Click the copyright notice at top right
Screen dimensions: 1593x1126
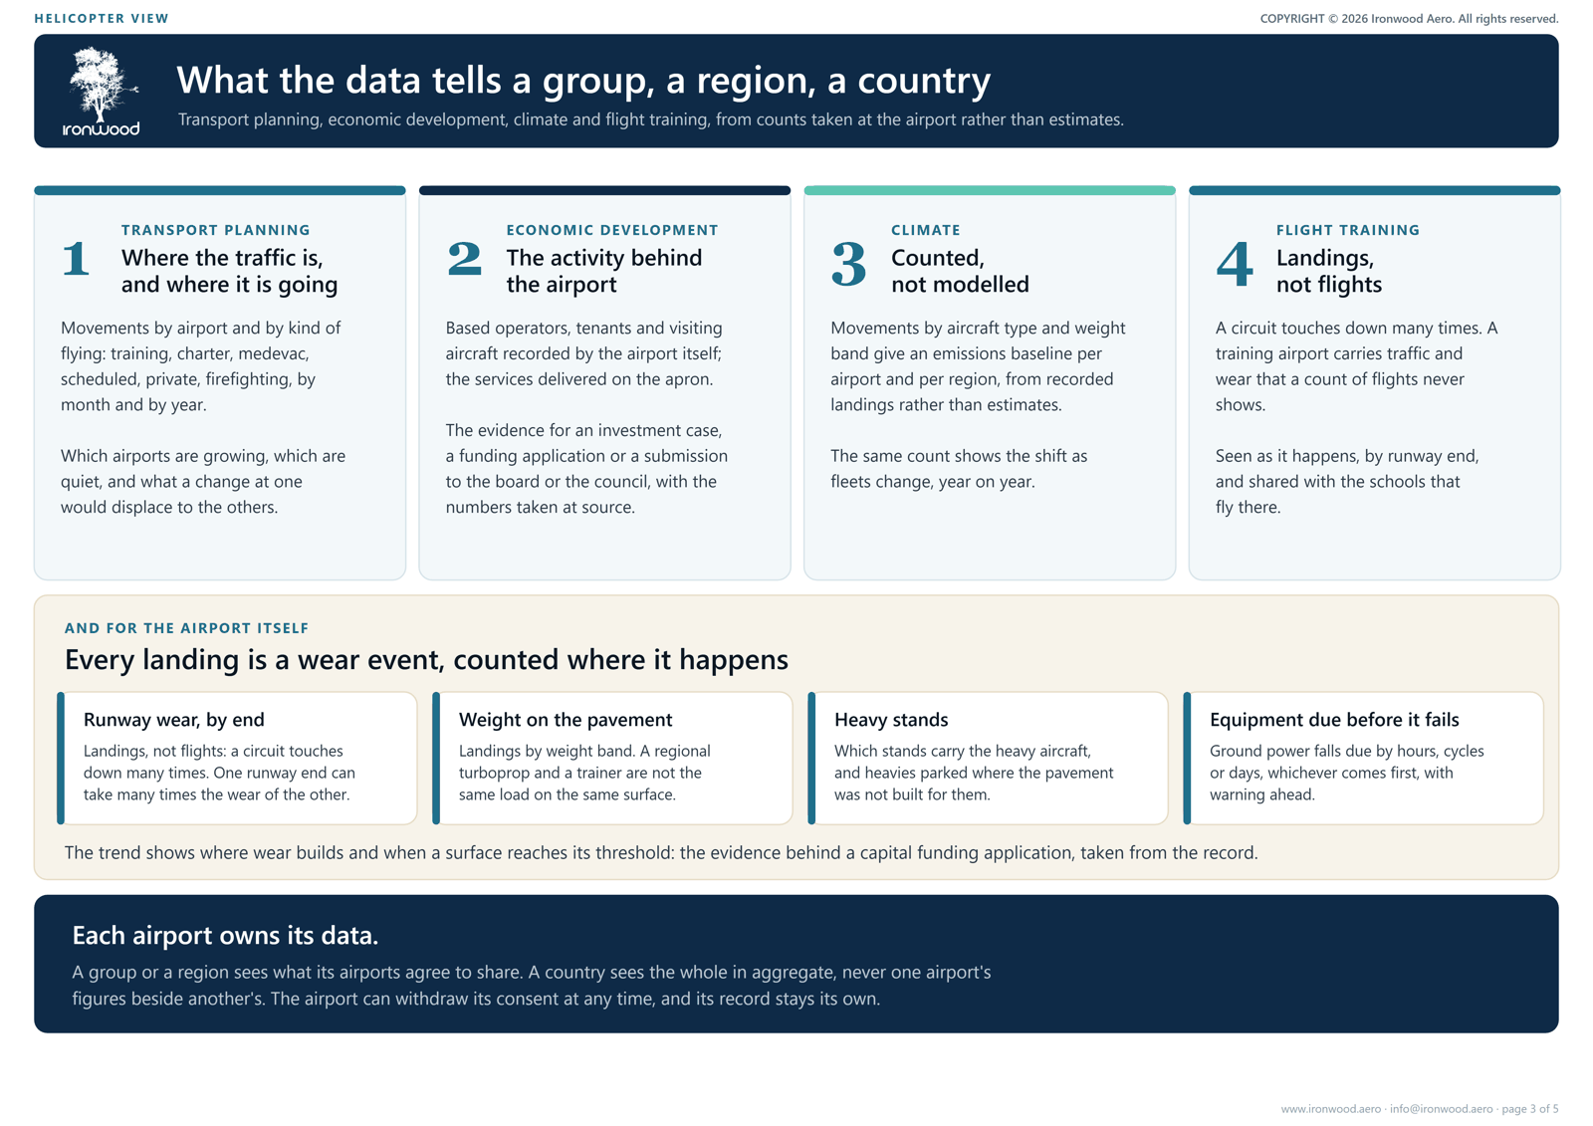coord(1409,18)
